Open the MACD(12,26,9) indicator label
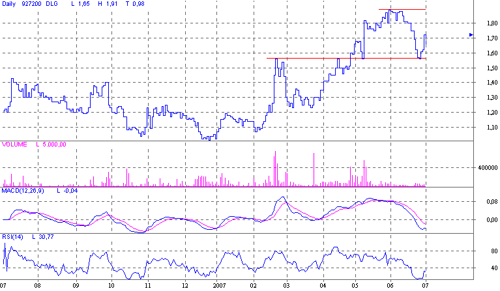Screen dimensions: 500x291 click(x=26, y=191)
